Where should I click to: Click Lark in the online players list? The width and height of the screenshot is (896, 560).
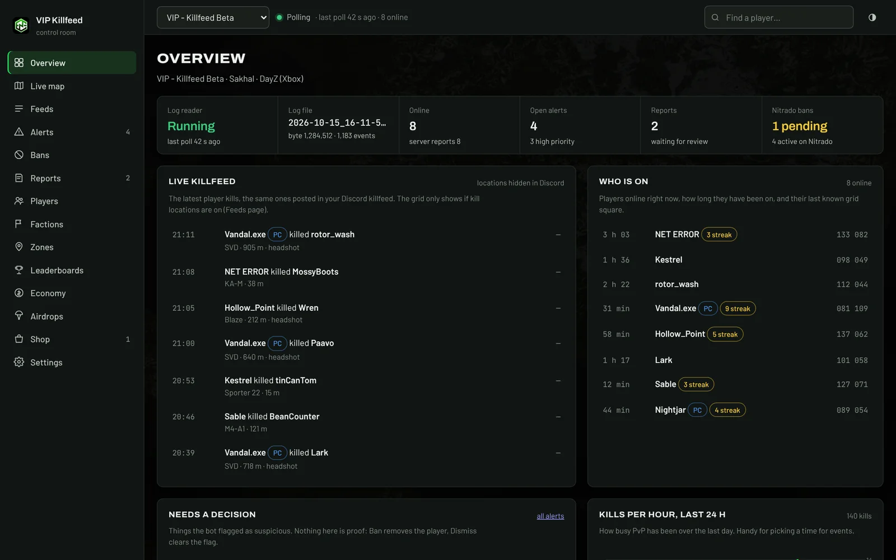[x=664, y=360]
